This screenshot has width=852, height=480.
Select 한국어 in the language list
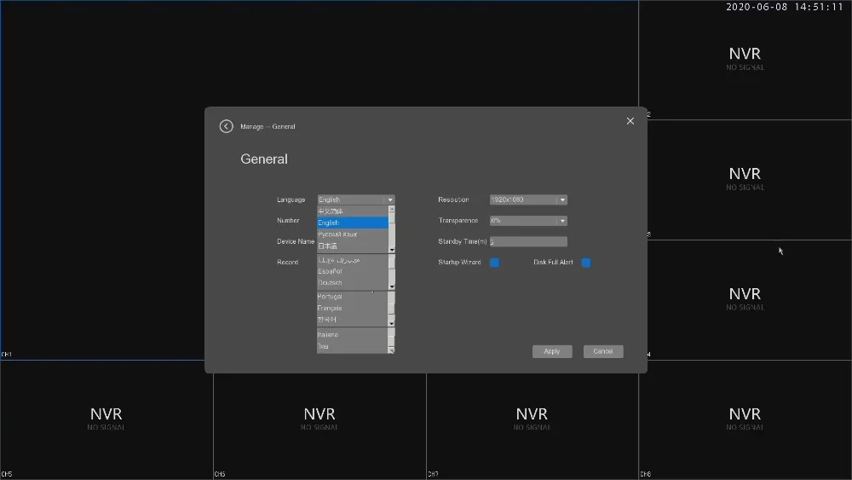coord(353,319)
